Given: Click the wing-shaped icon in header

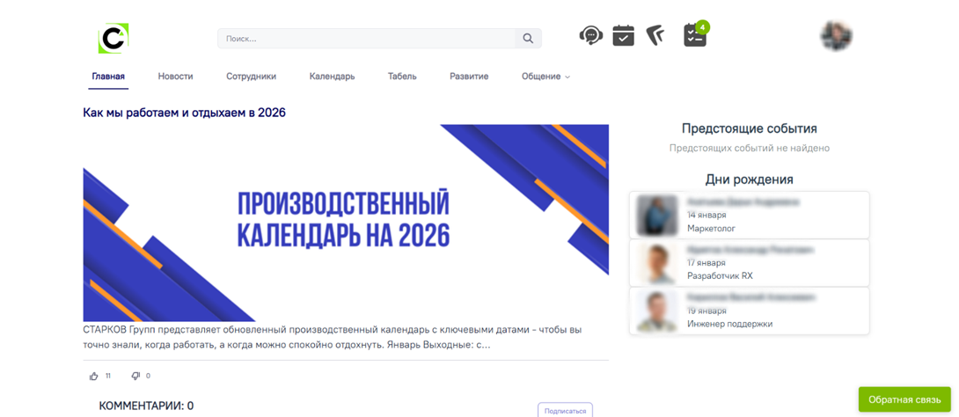Looking at the screenshot, I should pos(656,35).
